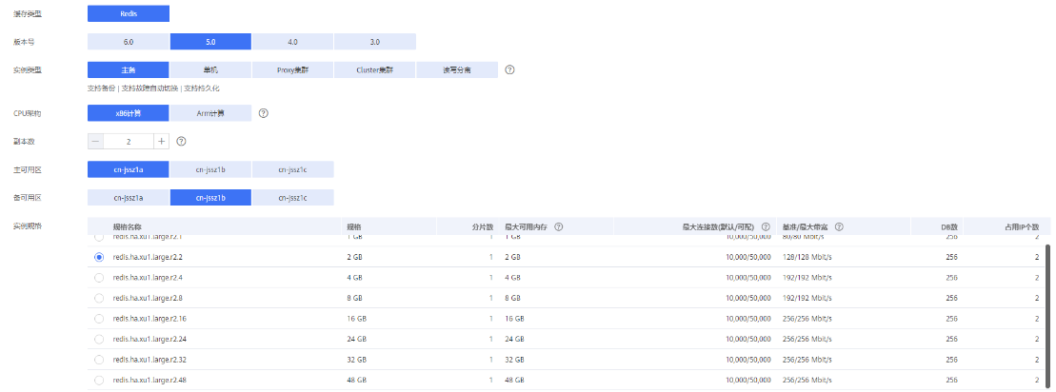Screen dimensions: 1056x392
Task: Choose Cluster集群 instance type
Action: 374,70
